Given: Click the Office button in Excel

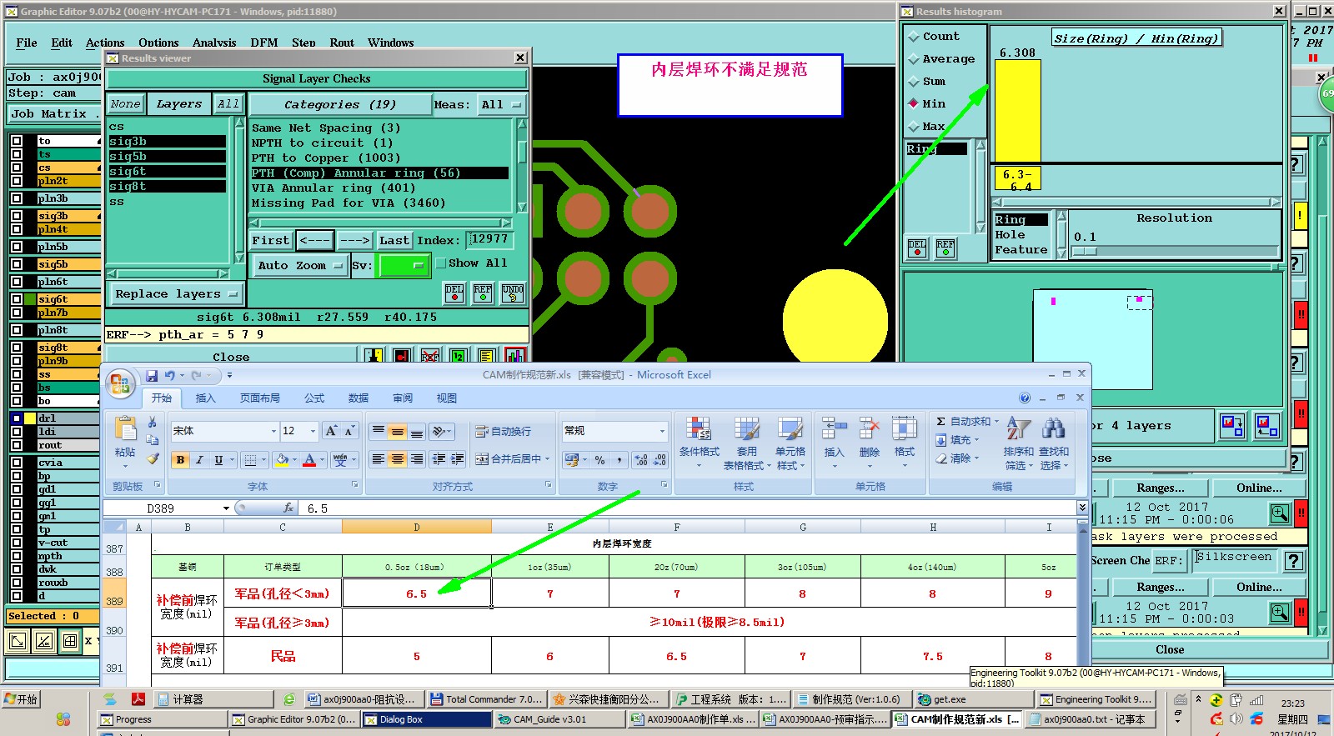Looking at the screenshot, I should pyautogui.click(x=120, y=383).
